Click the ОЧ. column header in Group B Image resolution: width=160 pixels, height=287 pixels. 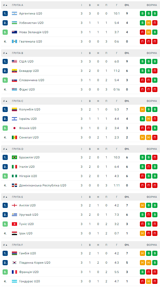(127, 53)
